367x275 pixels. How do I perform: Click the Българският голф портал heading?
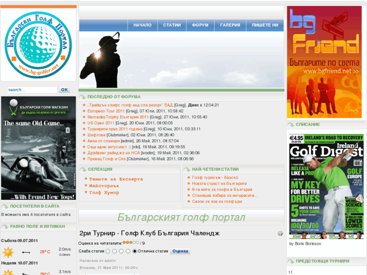[x=181, y=217]
